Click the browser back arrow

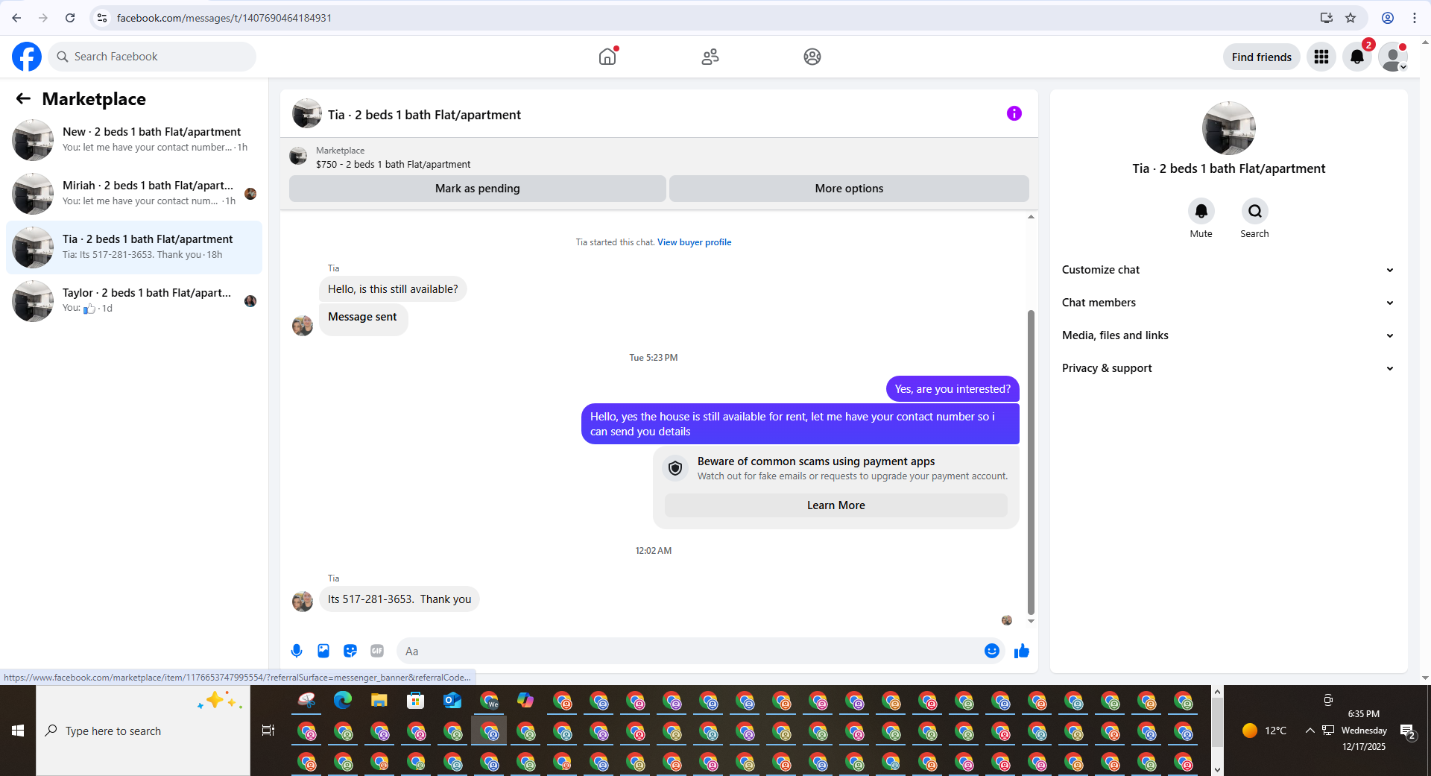click(x=16, y=18)
